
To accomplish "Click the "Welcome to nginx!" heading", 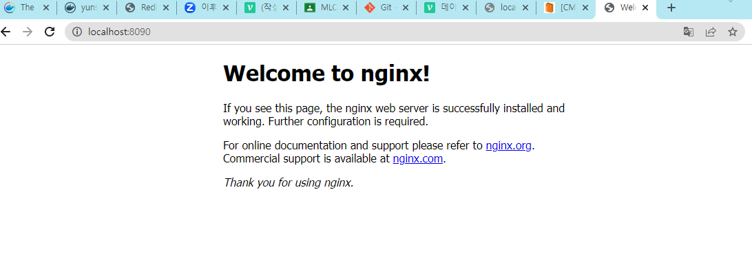I will (326, 73).
